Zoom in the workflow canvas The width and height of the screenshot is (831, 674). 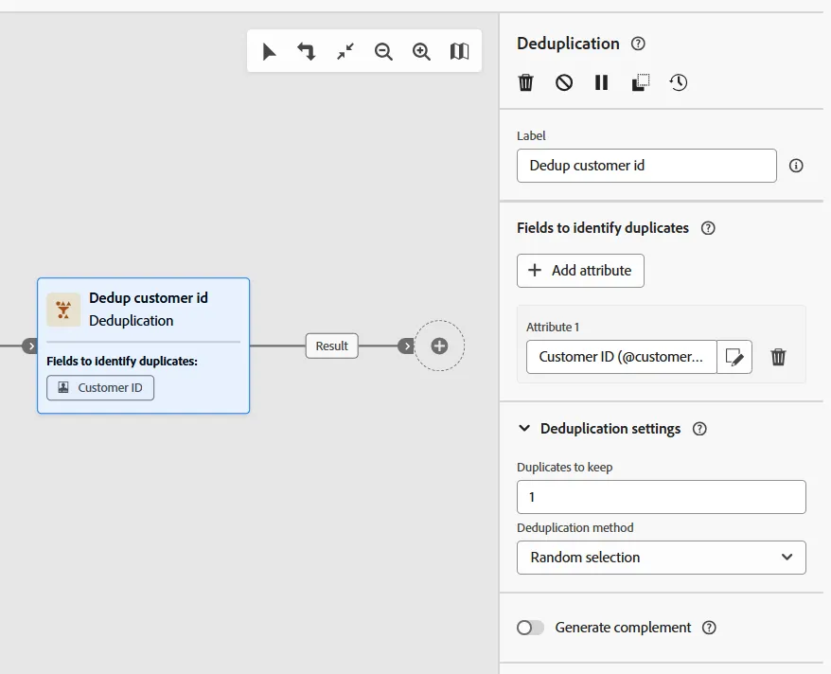(x=421, y=51)
